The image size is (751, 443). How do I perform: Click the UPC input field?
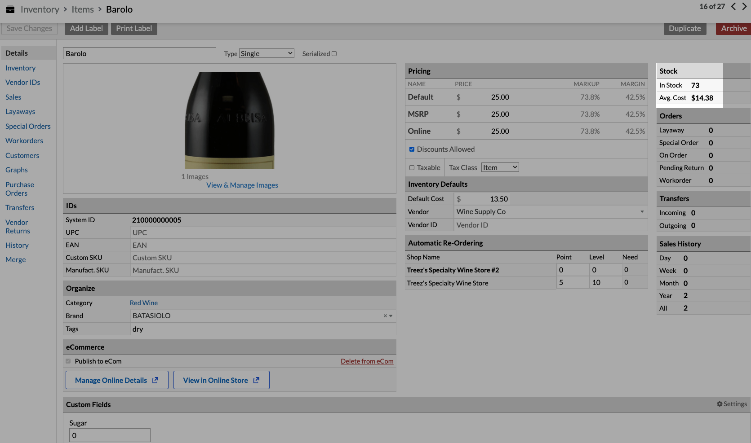pos(263,232)
